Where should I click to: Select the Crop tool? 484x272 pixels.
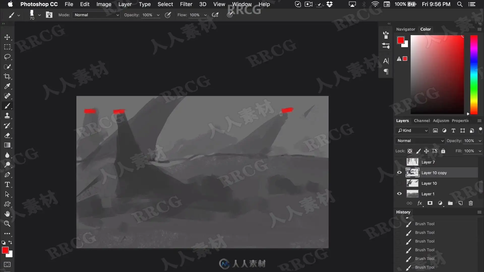pos(7,76)
